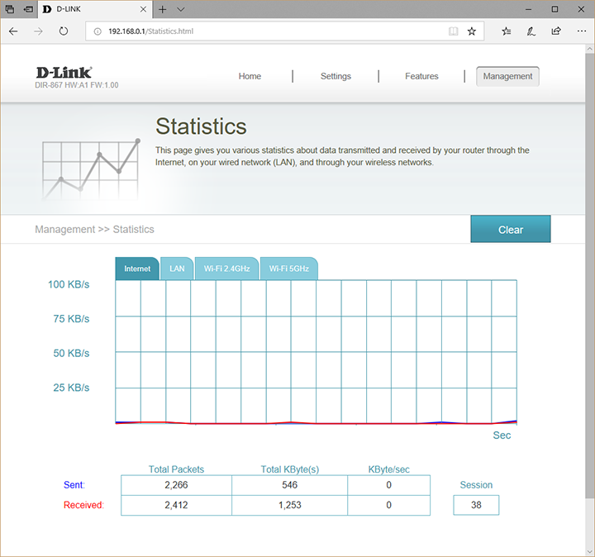Expand the tab preview chevron
The image size is (595, 557).
pyautogui.click(x=181, y=9)
